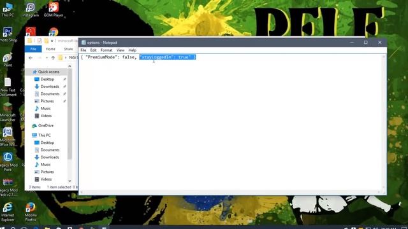Click Explorer's New folder quick access icon
408x229 pixels.
click(x=47, y=41)
